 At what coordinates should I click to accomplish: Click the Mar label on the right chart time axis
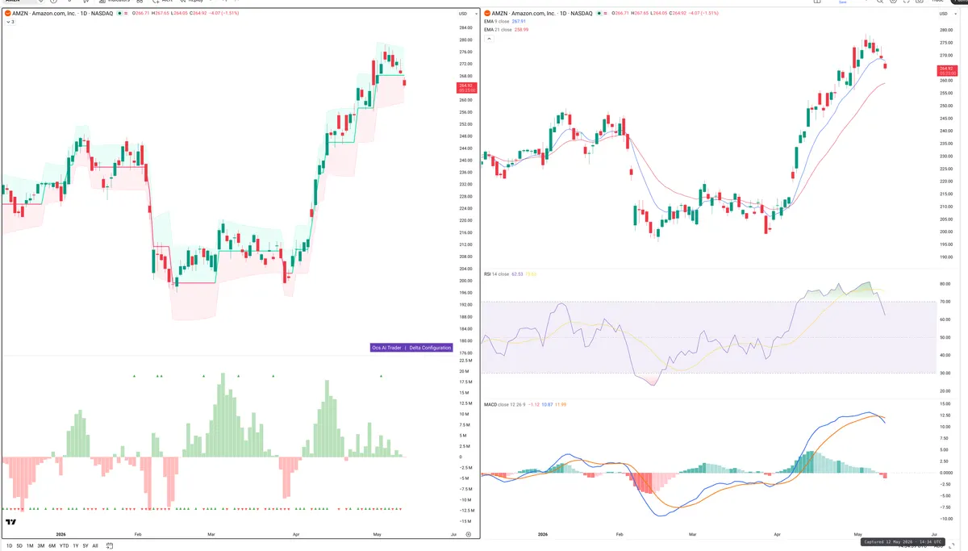694,534
